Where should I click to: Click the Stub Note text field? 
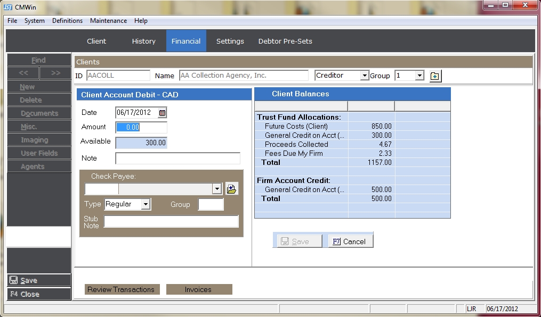171,222
